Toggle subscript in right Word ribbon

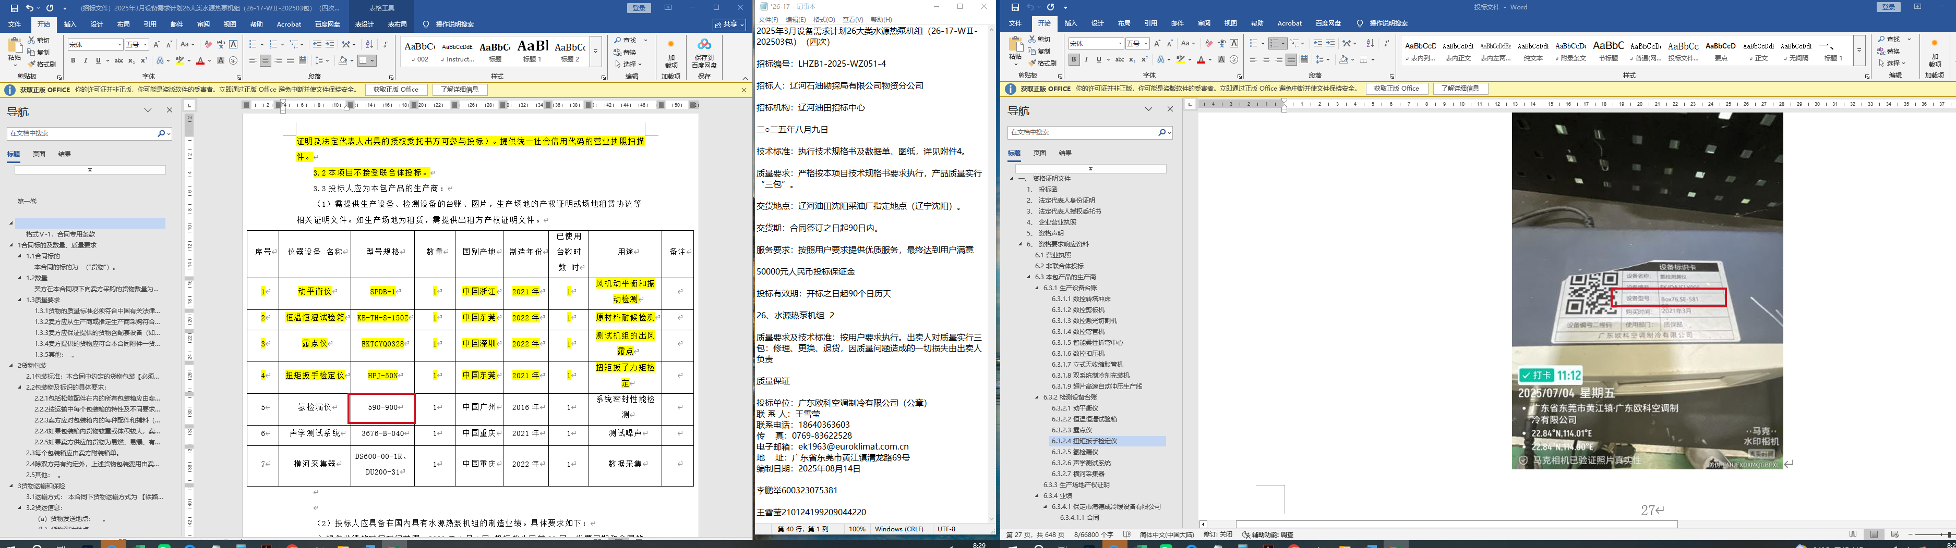(x=1132, y=59)
